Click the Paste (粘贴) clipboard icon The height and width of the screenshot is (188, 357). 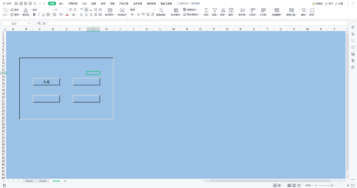pyautogui.click(x=5, y=10)
